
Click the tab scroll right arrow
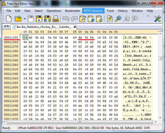click(x=8, y=26)
